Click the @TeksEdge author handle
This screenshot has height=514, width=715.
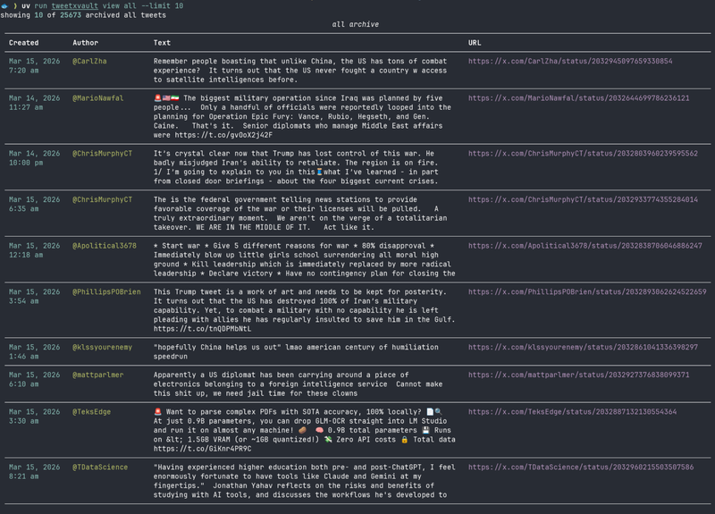[x=92, y=411]
